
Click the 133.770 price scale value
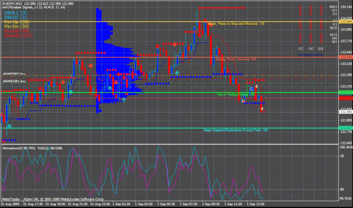click(x=346, y=41)
